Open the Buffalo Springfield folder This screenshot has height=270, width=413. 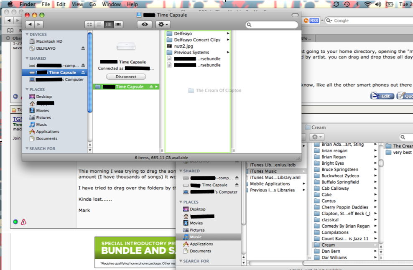click(340, 182)
